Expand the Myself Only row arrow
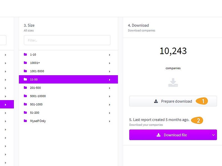 [109, 121]
